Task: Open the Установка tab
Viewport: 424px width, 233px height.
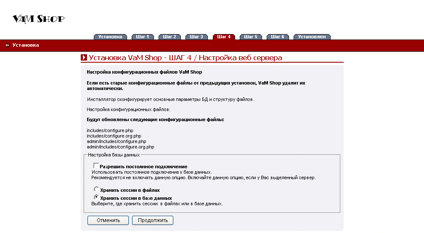Action: [x=110, y=37]
